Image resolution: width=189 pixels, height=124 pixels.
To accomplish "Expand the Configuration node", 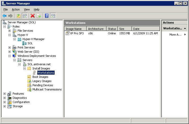I will pos(4,102).
